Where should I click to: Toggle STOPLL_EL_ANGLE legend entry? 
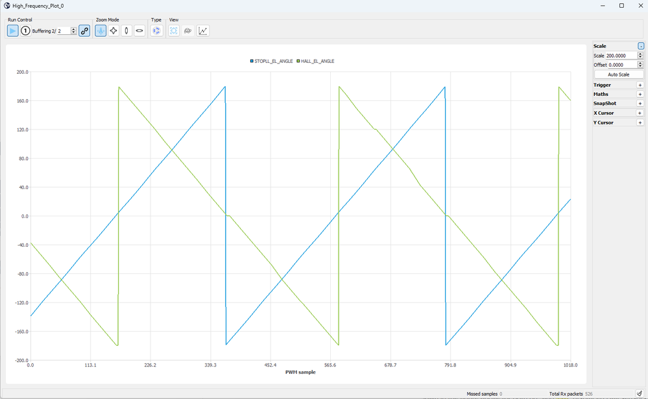click(x=272, y=61)
